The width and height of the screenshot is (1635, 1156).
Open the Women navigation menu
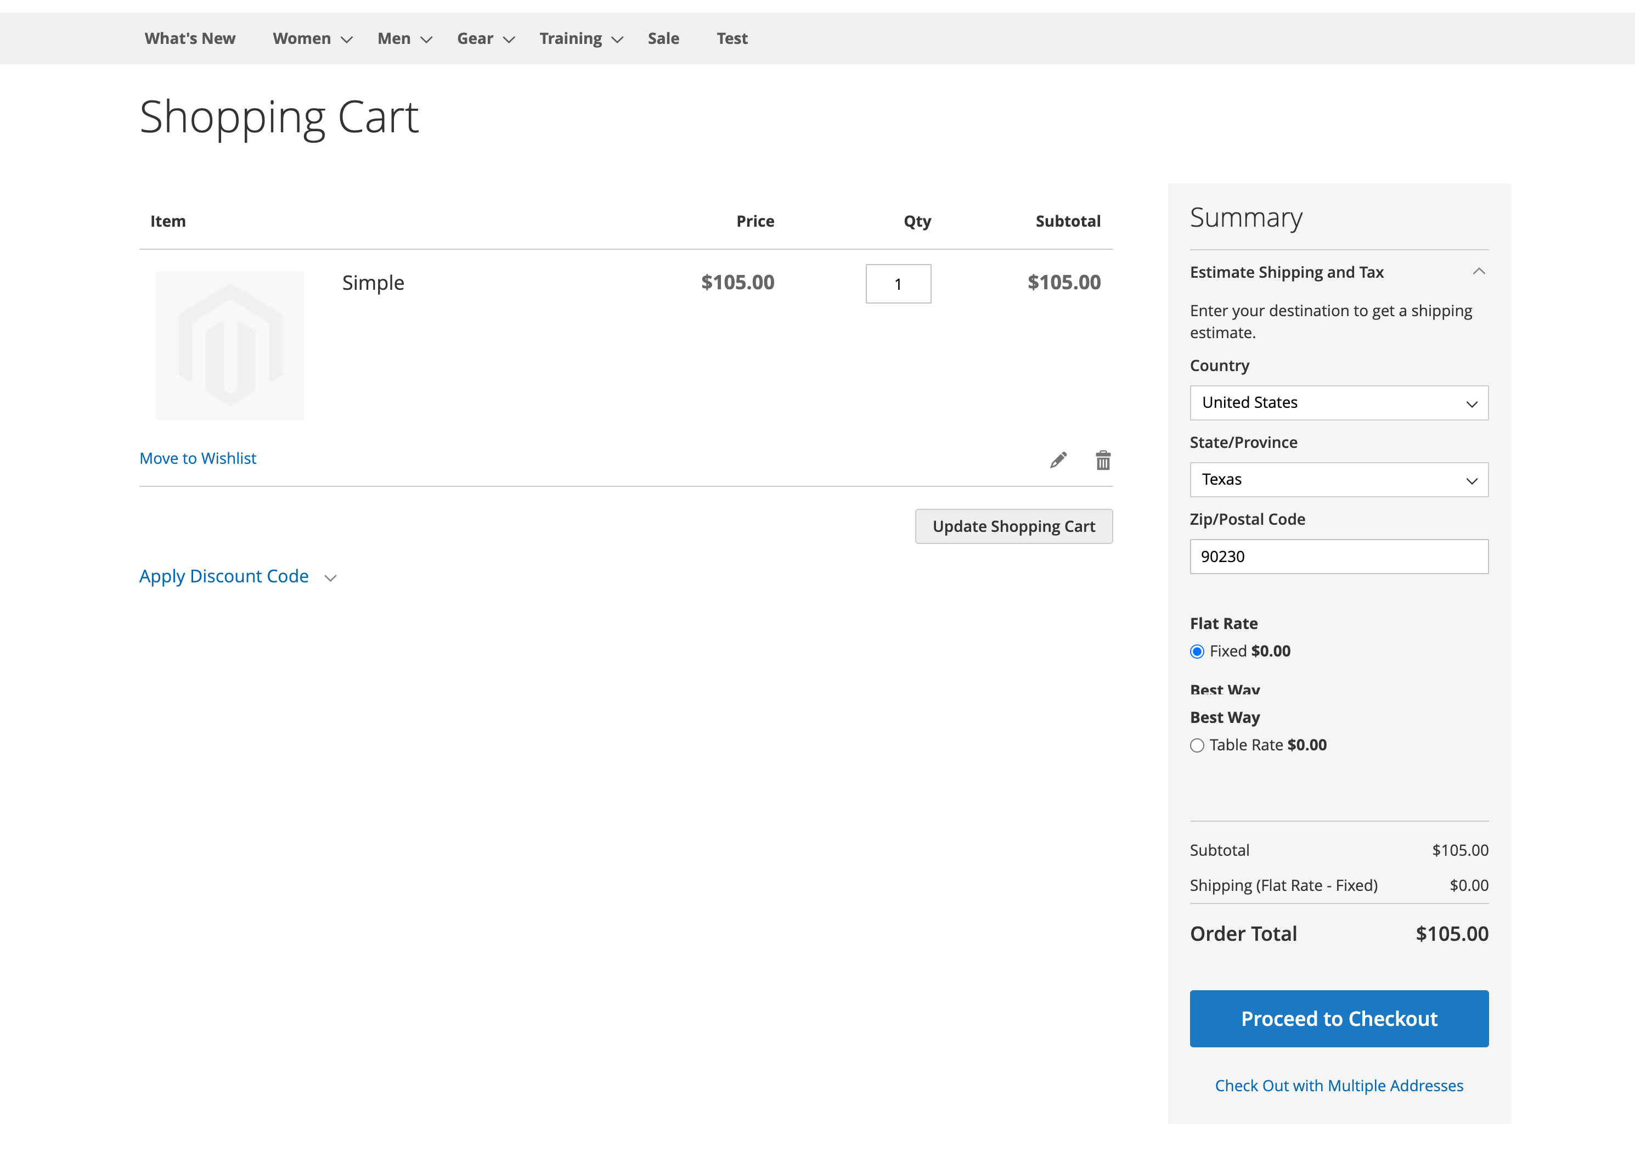click(x=302, y=38)
